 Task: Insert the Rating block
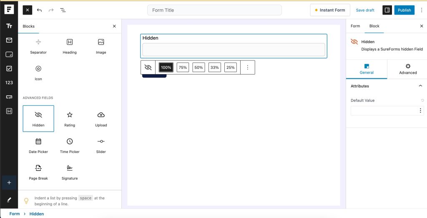point(70,118)
